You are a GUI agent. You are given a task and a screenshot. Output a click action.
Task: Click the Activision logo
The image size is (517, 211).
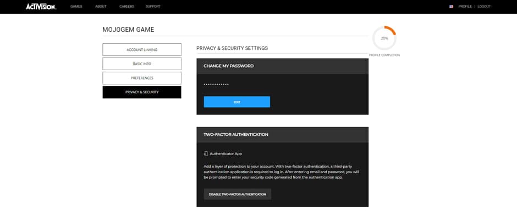tap(41, 6)
